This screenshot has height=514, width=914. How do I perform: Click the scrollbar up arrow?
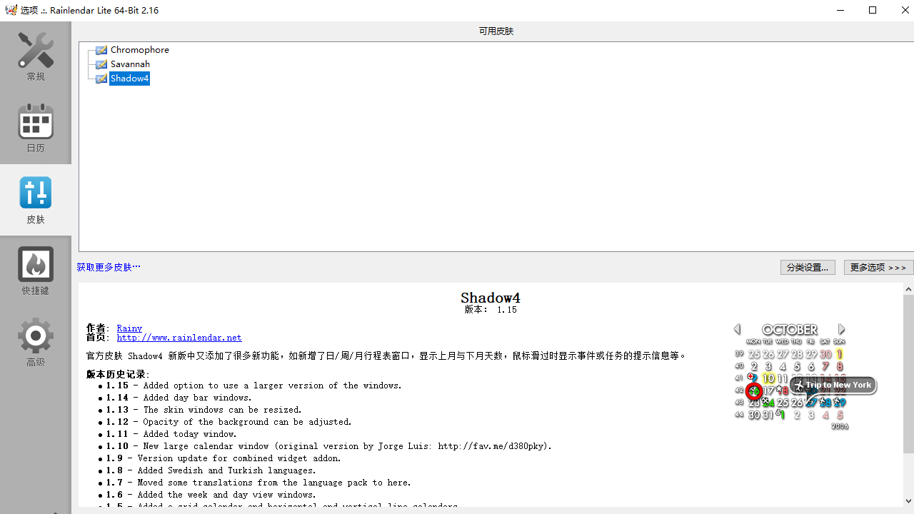coord(908,288)
